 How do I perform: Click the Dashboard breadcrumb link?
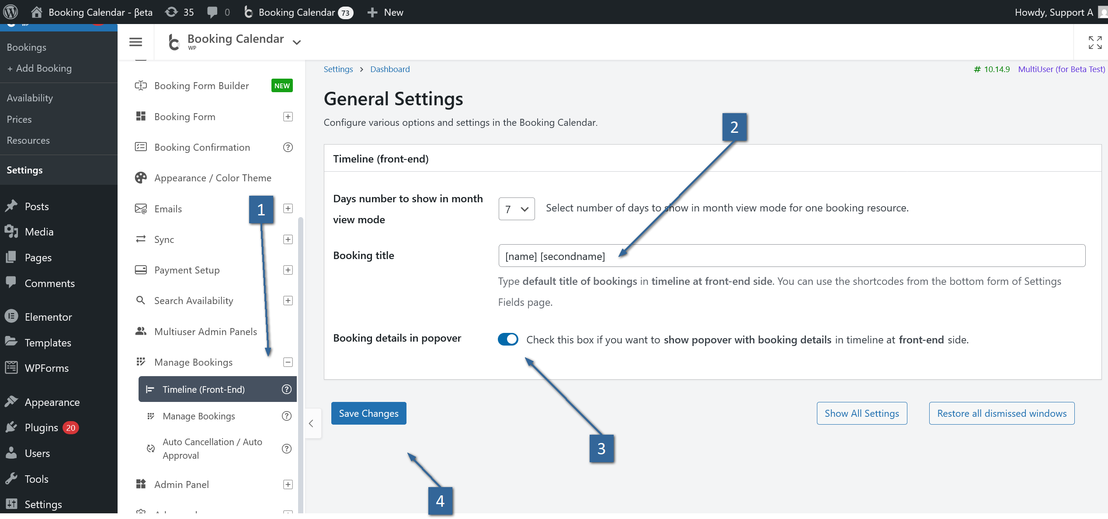390,69
